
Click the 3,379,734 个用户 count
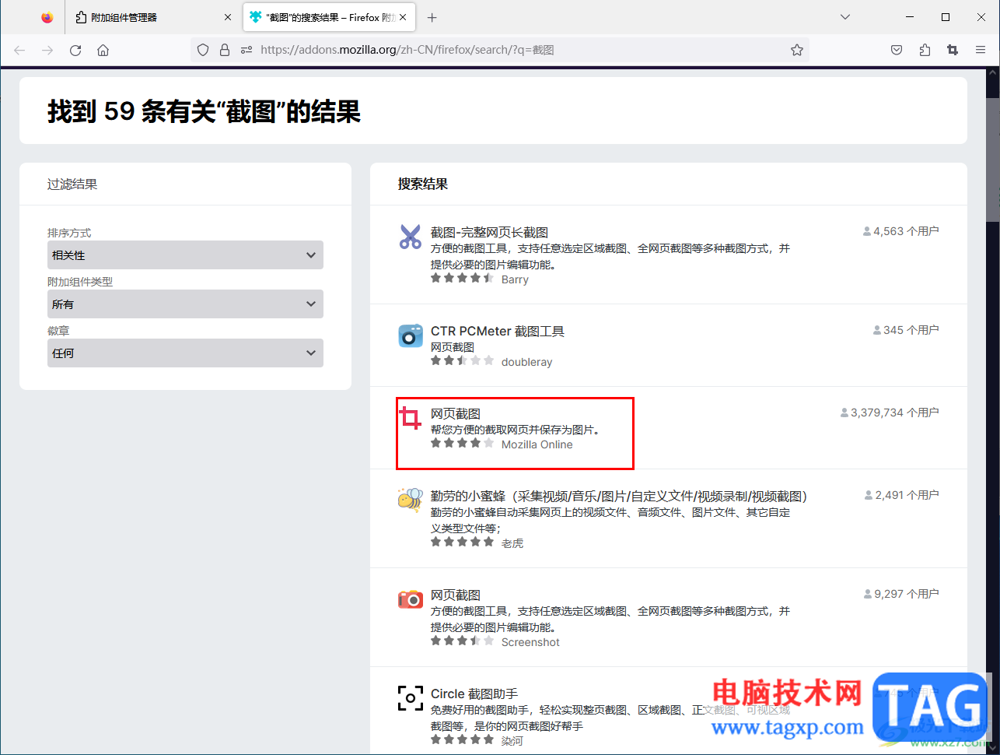890,413
